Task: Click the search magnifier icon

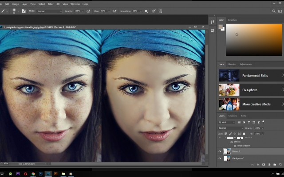Action: point(274,11)
